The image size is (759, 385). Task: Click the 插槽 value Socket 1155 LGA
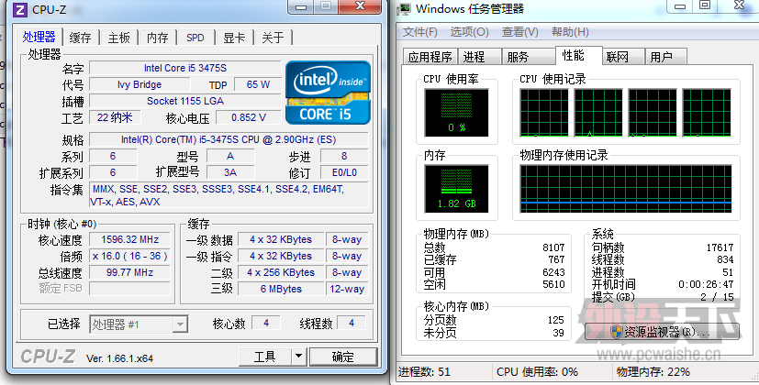[184, 101]
